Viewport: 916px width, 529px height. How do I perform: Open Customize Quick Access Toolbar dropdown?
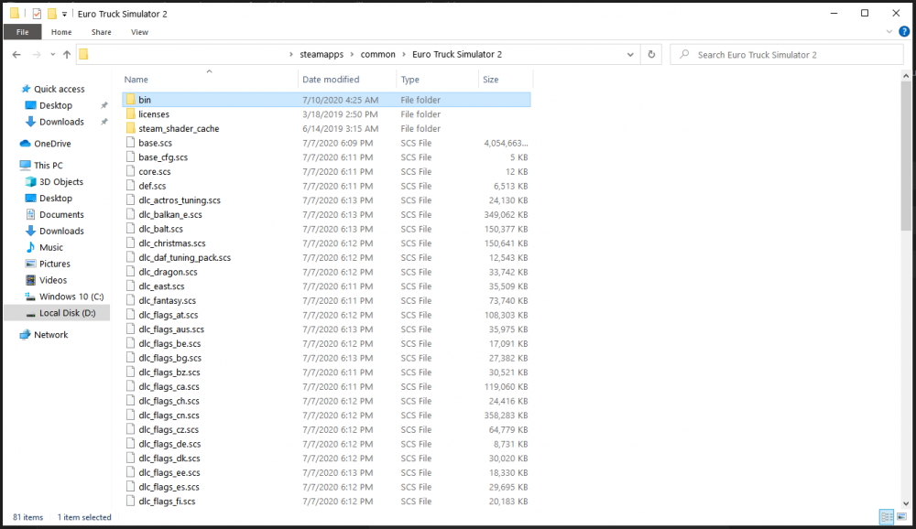pos(64,14)
